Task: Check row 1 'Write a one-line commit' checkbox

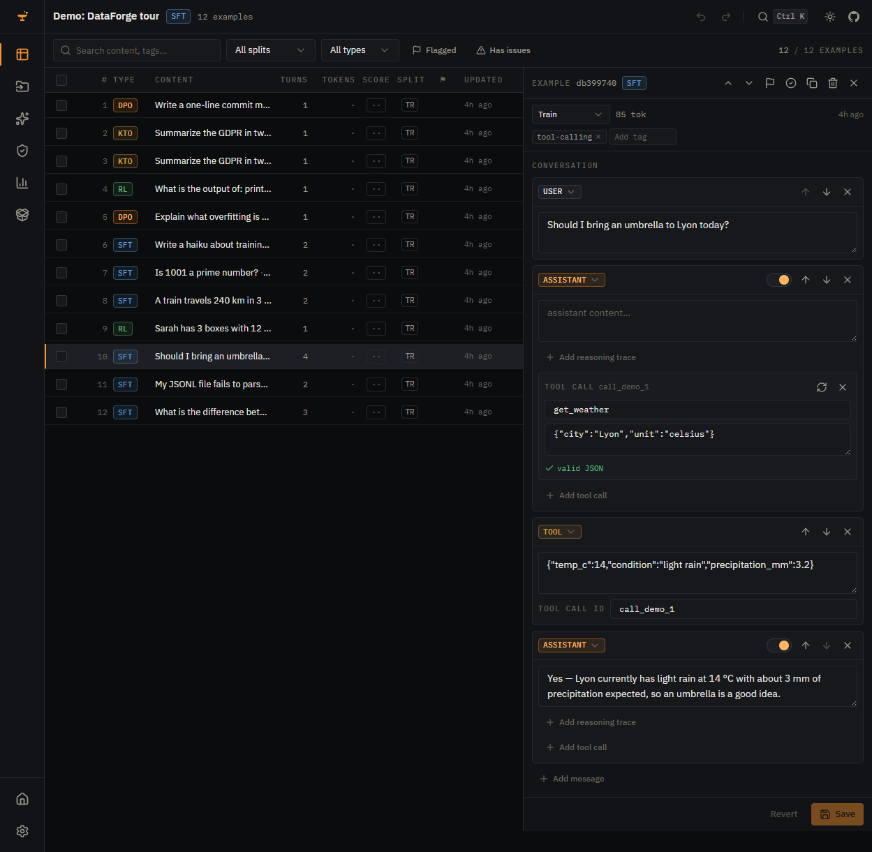Action: tap(61, 105)
